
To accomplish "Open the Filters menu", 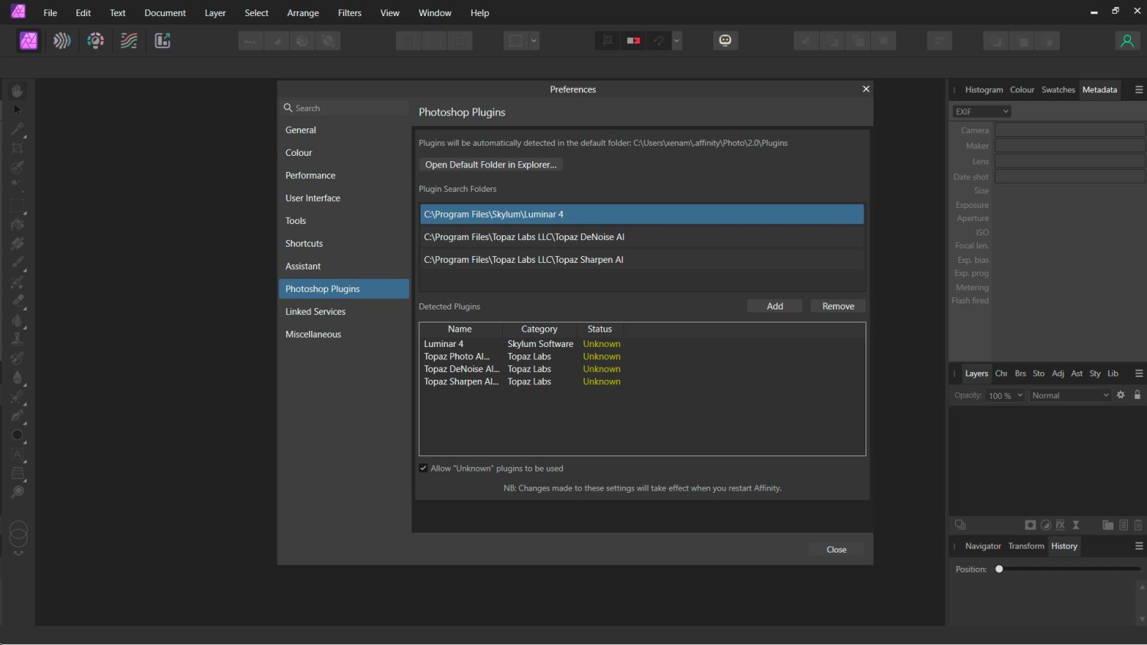I will tap(349, 12).
